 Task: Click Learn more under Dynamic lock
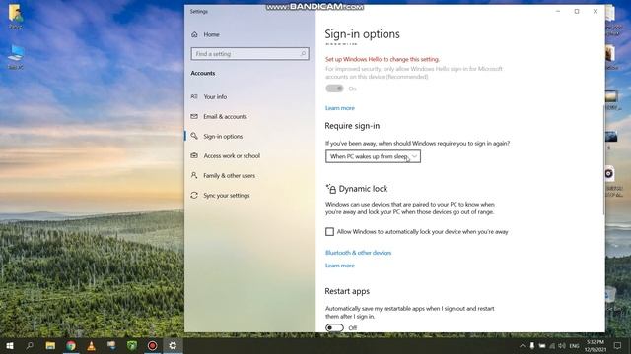340,265
